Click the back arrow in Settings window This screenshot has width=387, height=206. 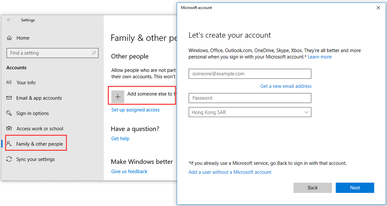pos(9,20)
